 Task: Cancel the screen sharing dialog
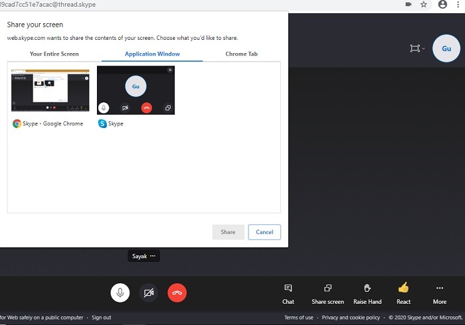(264, 232)
